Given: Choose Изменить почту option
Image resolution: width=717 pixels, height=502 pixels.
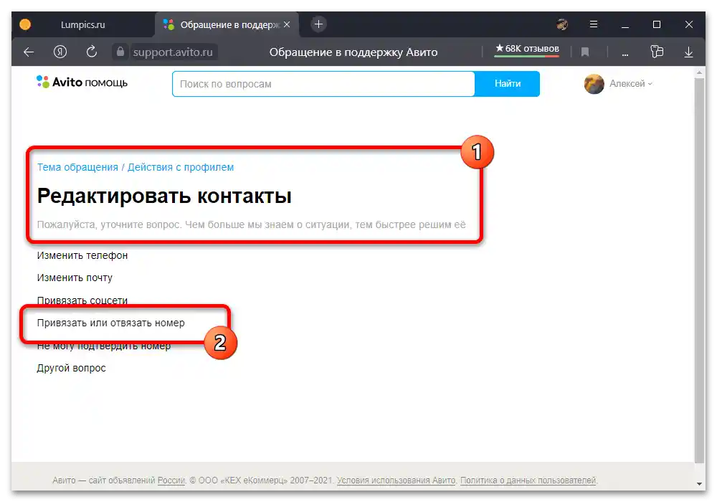Looking at the screenshot, I should [75, 278].
